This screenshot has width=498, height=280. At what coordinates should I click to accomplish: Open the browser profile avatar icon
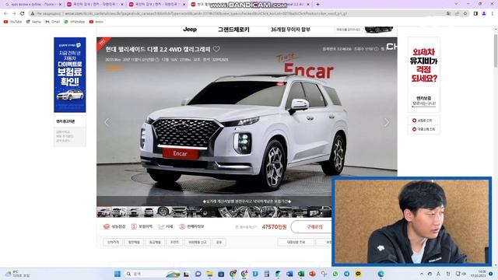[x=484, y=14]
